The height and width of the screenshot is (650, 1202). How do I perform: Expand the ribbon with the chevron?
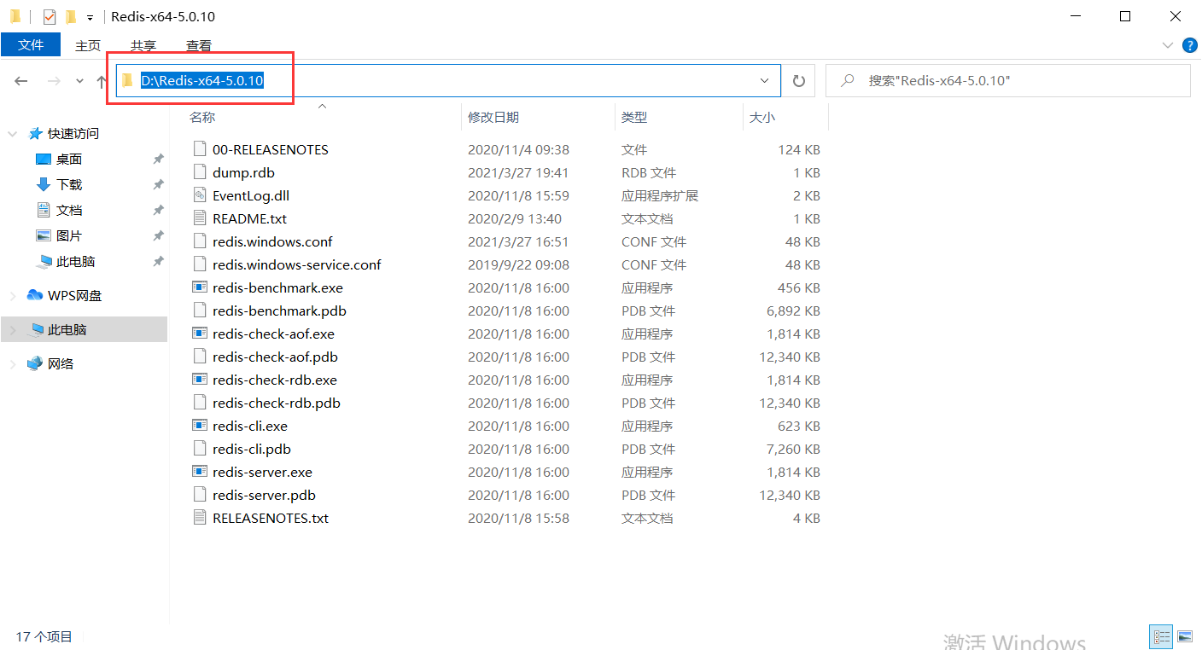pos(1168,45)
